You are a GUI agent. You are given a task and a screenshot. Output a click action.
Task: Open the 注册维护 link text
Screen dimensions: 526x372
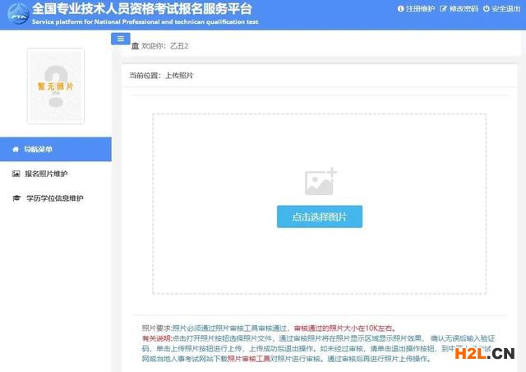[420, 8]
